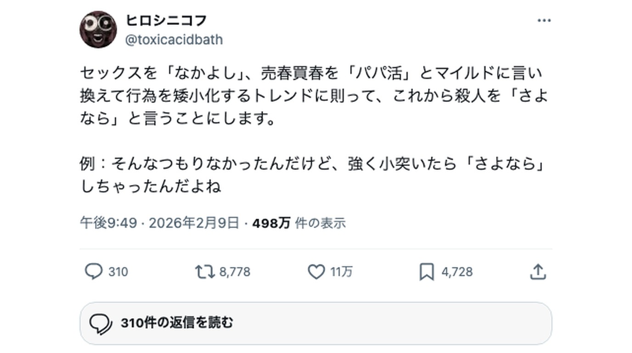Viewport: 632px width, 353px height.
Task: Open the tweet options with the three-dot menu
Action: pos(544,19)
